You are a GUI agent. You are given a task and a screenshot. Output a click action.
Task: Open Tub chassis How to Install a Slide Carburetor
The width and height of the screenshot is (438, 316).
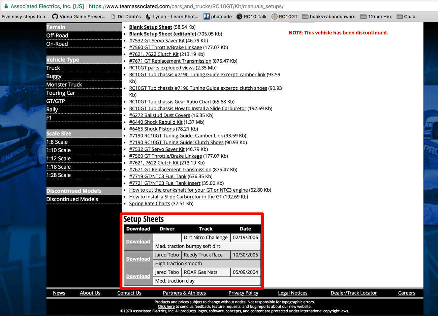click(188, 108)
